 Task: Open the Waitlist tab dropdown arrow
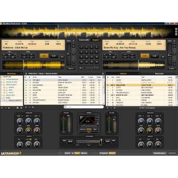(139, 73)
